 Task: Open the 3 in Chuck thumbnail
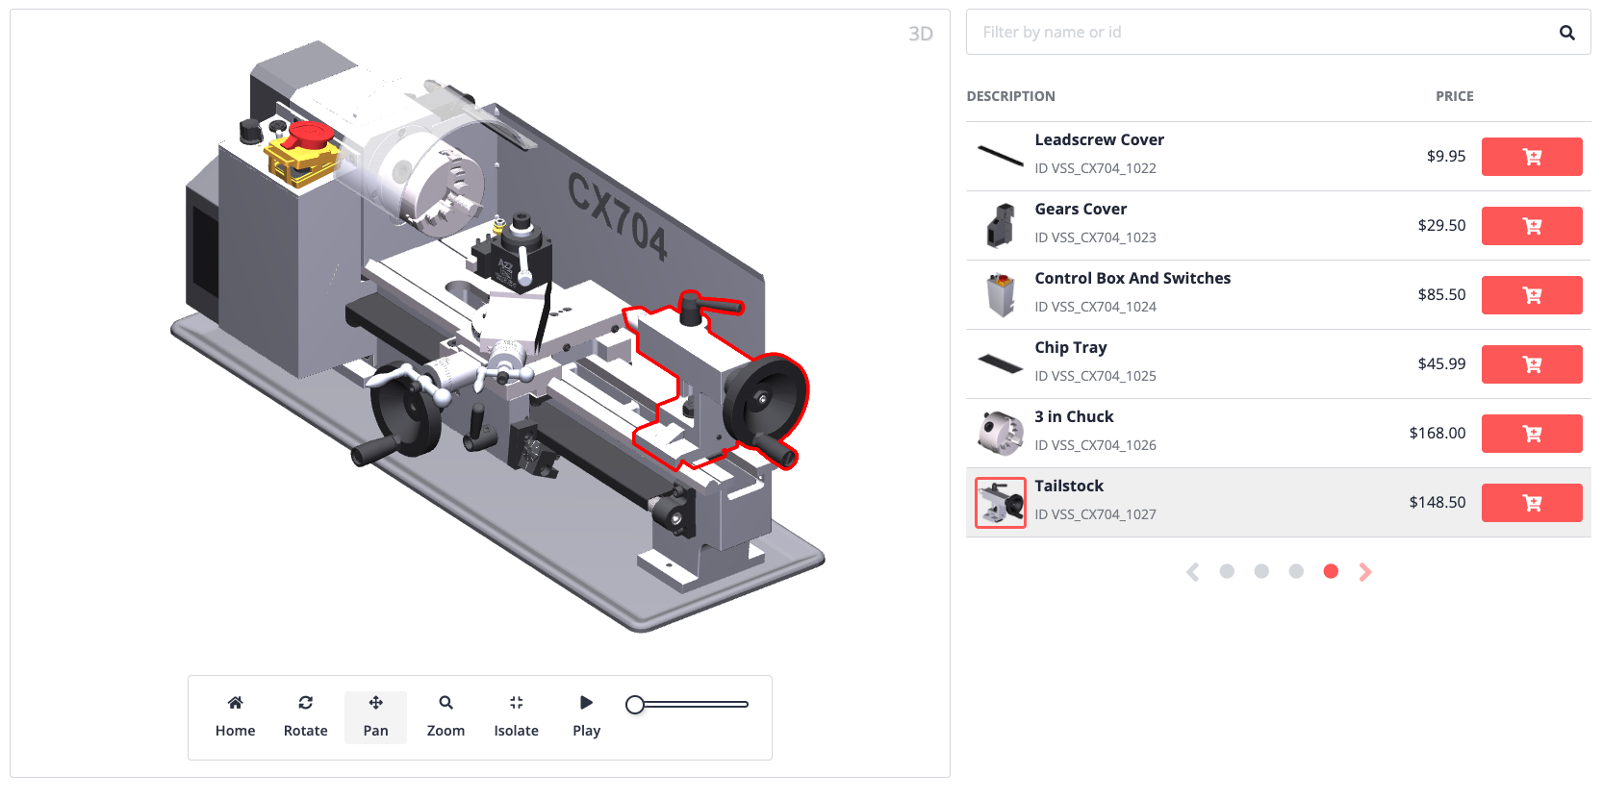1001,434
